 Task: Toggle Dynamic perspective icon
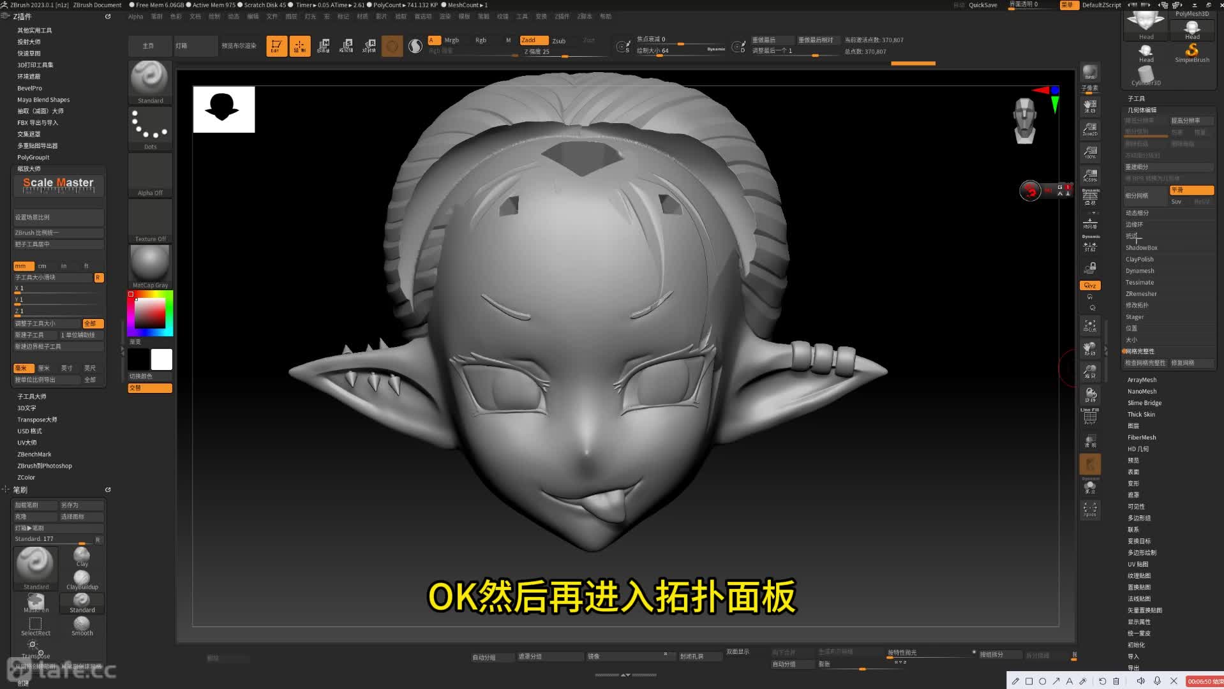(1090, 196)
